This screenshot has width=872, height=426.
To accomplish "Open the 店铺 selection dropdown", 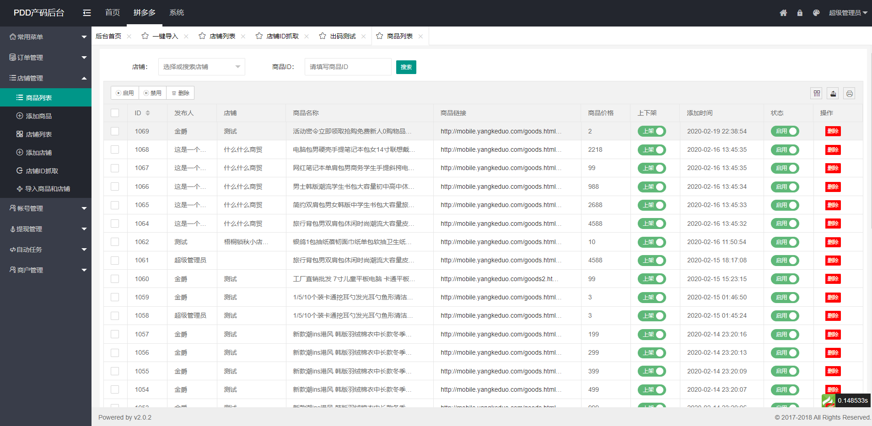I will 201,67.
